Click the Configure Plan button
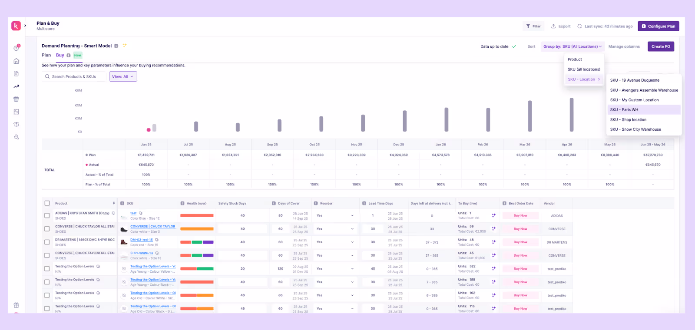 click(659, 26)
